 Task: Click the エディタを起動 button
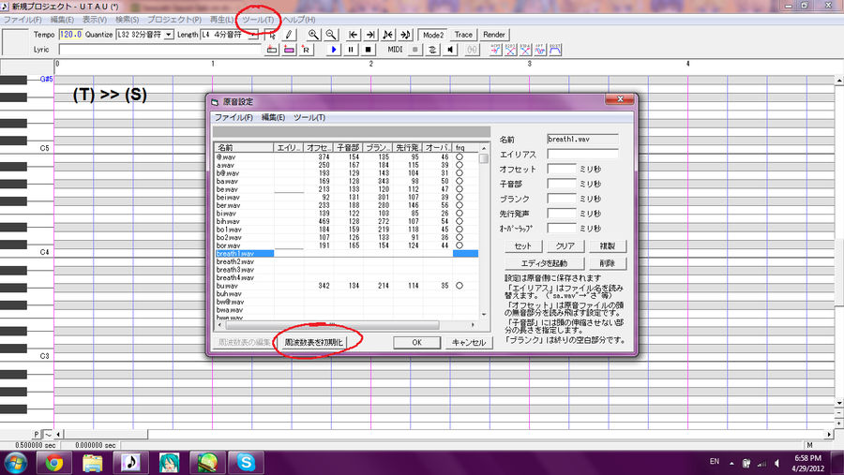coord(544,263)
